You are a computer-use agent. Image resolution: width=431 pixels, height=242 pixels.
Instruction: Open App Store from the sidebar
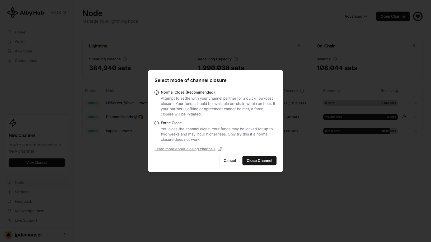point(24,51)
